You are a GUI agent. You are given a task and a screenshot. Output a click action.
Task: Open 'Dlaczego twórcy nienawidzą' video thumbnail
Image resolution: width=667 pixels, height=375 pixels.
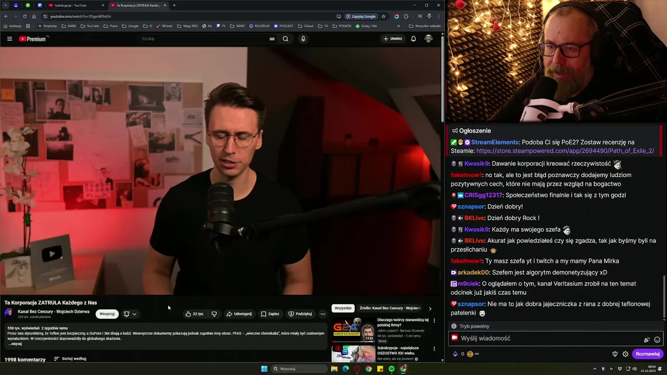point(354,330)
